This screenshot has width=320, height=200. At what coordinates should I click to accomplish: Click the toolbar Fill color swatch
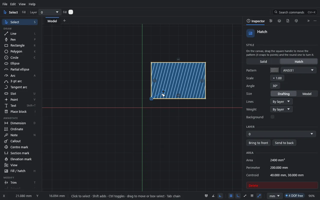click(x=71, y=12)
